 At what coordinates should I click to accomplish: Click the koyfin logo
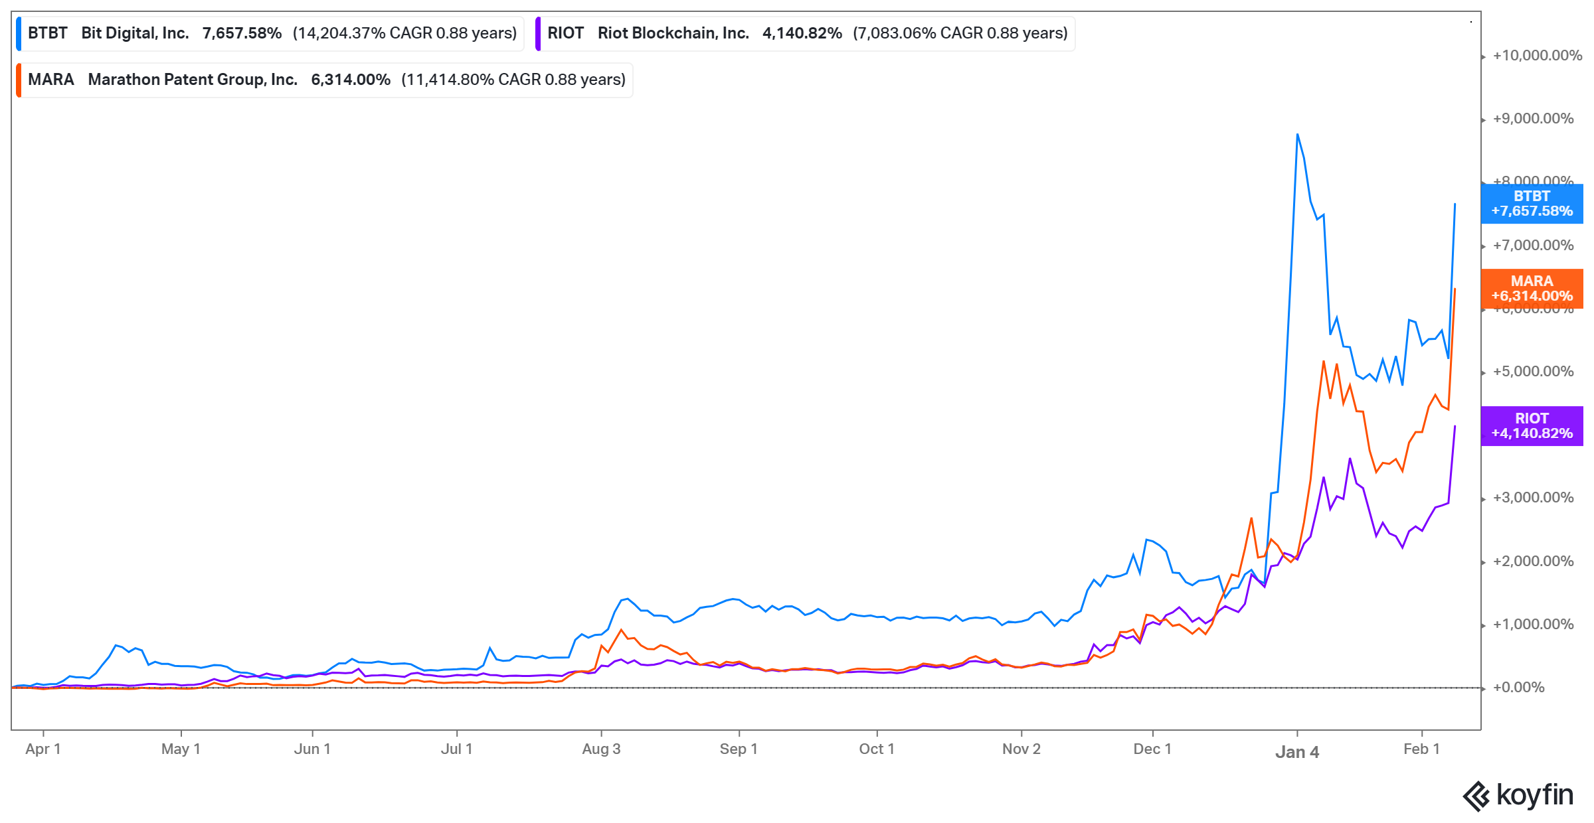pyautogui.click(x=1518, y=795)
